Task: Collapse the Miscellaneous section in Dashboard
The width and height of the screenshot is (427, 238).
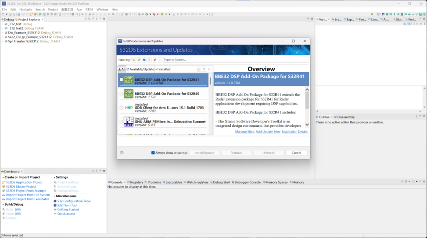Action: 54,196
